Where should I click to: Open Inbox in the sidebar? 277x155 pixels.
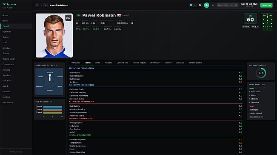click(x=16, y=21)
